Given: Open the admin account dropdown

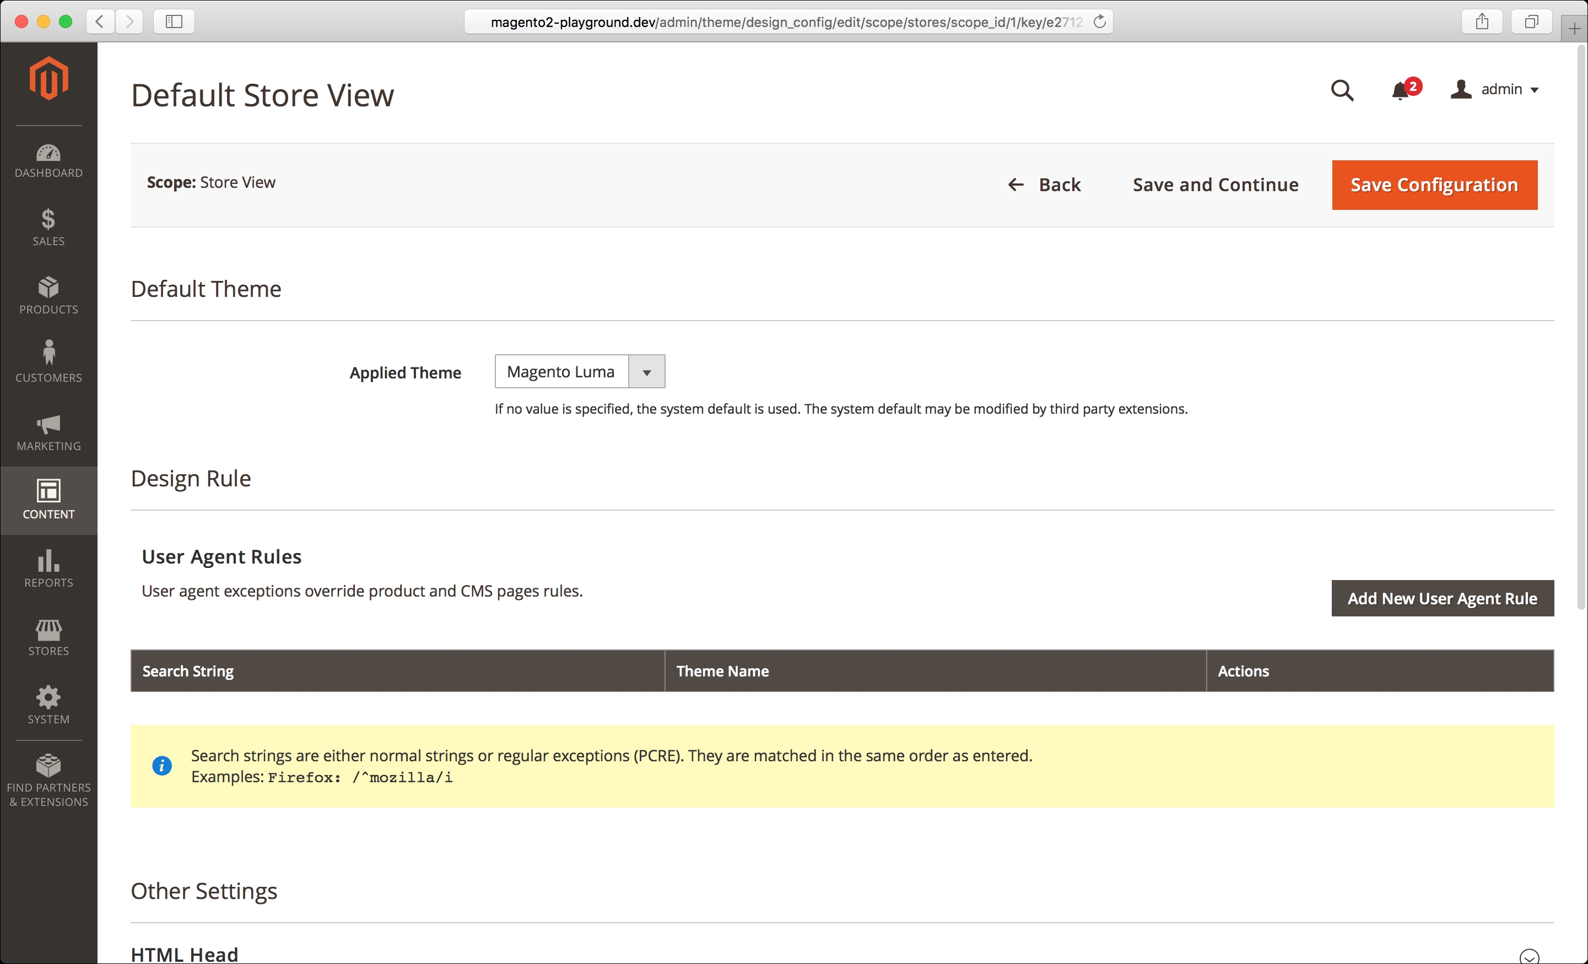Looking at the screenshot, I should pos(1495,89).
